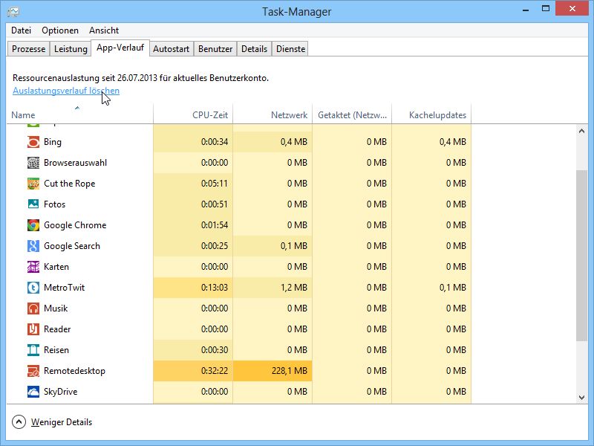Click Google Chrome CPU time 0:01:54
This screenshot has height=446, width=594.
(x=215, y=225)
